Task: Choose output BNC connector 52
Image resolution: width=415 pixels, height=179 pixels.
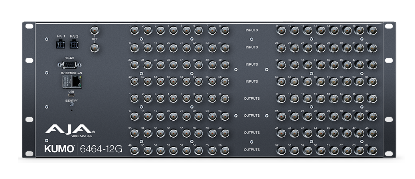Action: click(173, 150)
